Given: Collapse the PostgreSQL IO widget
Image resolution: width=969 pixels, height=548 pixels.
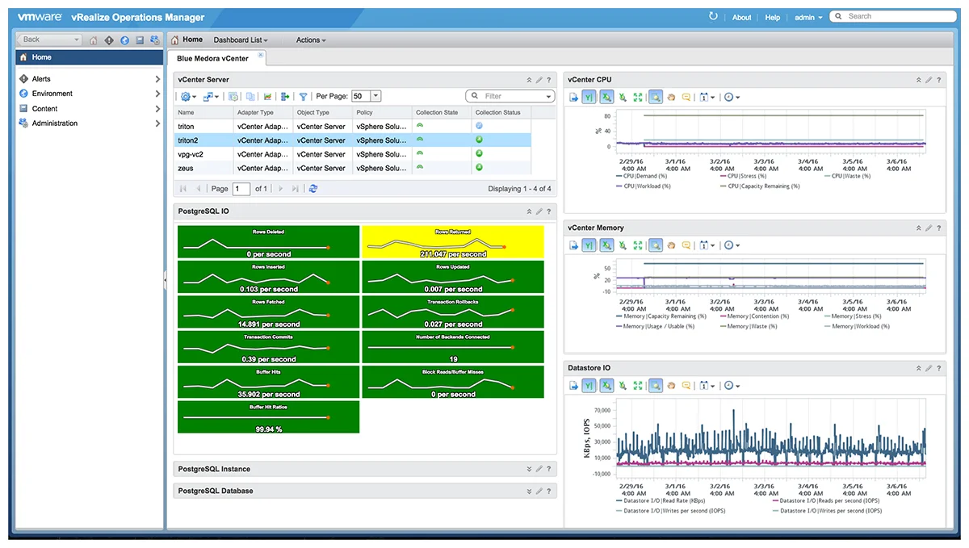Looking at the screenshot, I should [529, 211].
